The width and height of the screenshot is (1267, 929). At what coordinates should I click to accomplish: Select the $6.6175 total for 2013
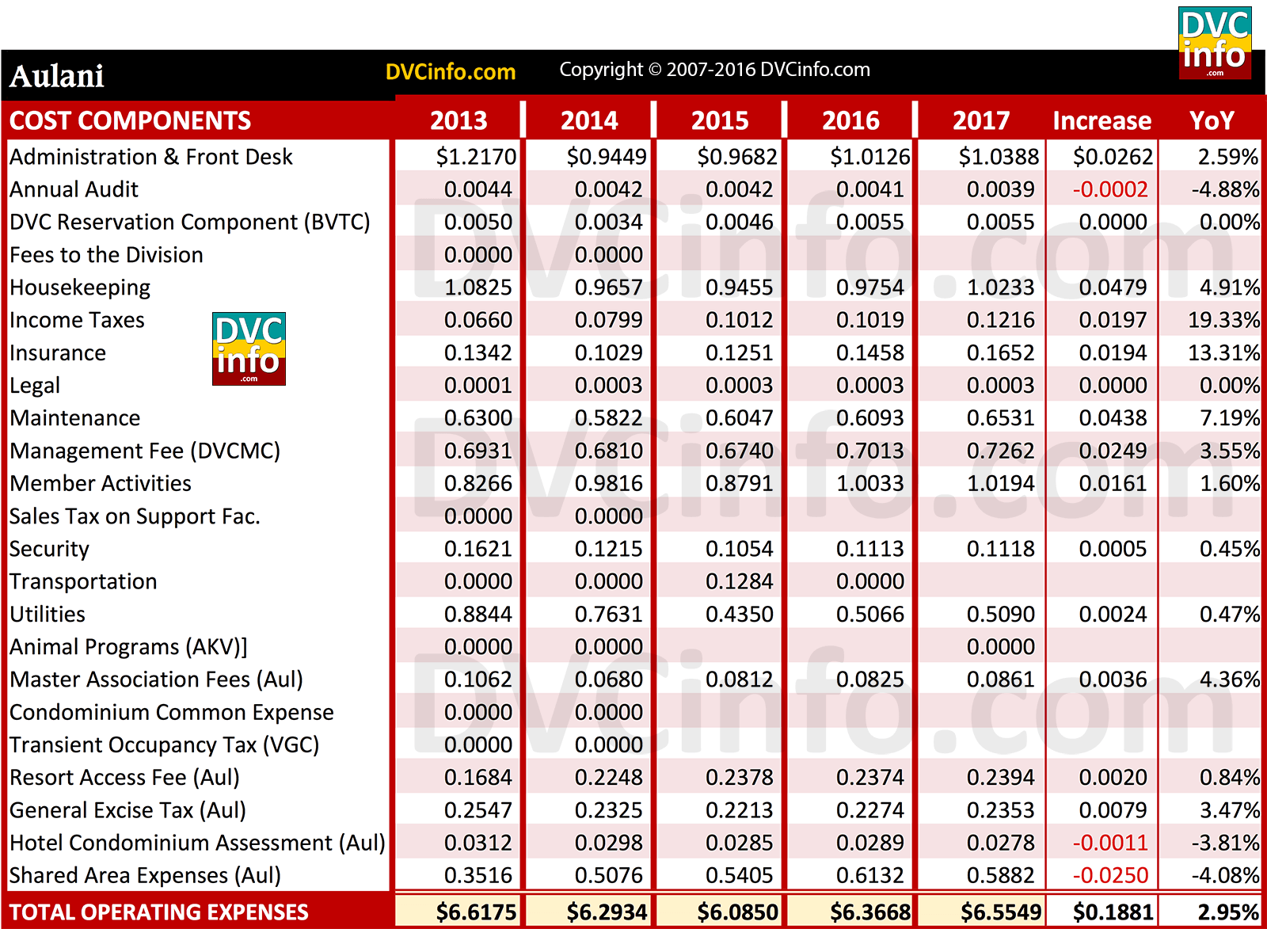coord(476,912)
